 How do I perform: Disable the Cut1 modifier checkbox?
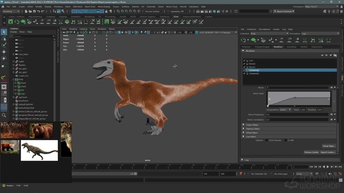[244, 60]
